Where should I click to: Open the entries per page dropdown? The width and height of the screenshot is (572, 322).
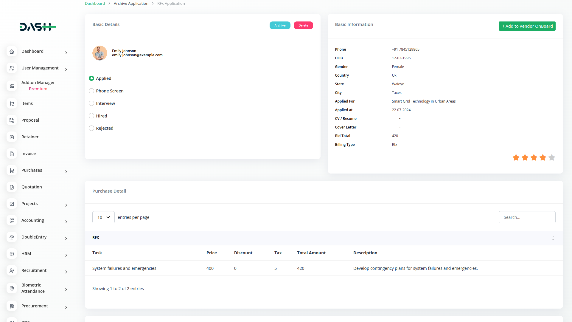coord(103,217)
